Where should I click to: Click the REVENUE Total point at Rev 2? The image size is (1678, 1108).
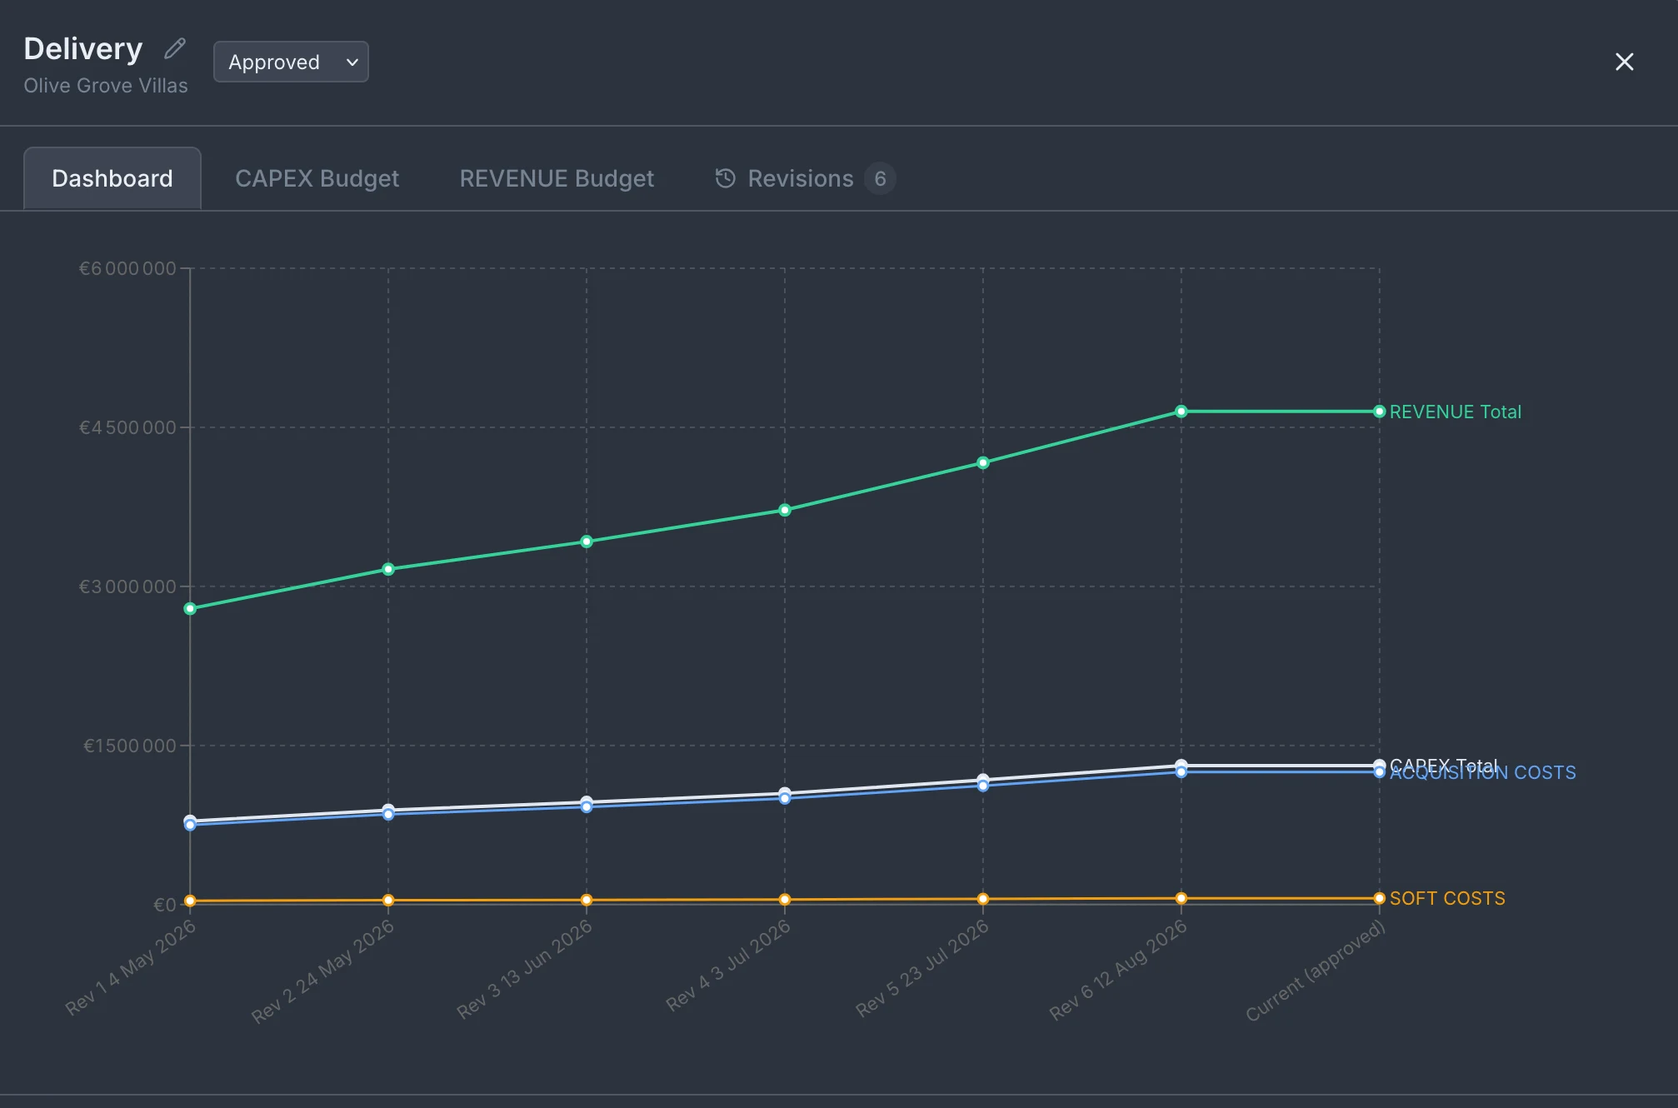388,569
